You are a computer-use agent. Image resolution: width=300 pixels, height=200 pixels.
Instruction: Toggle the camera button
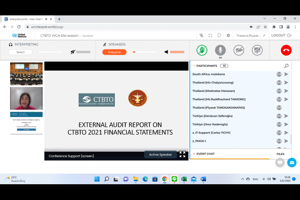point(239,50)
